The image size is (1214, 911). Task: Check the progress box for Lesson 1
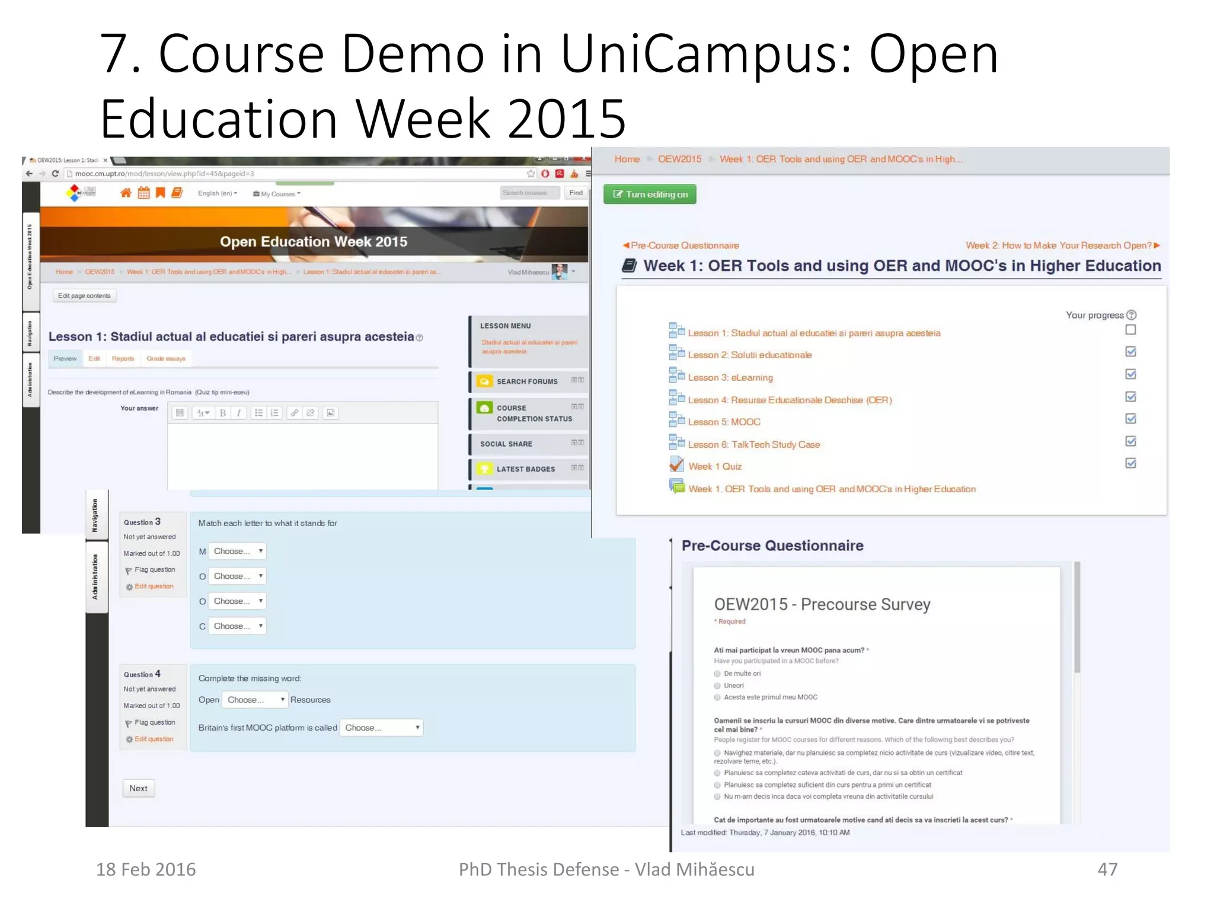tap(1130, 330)
